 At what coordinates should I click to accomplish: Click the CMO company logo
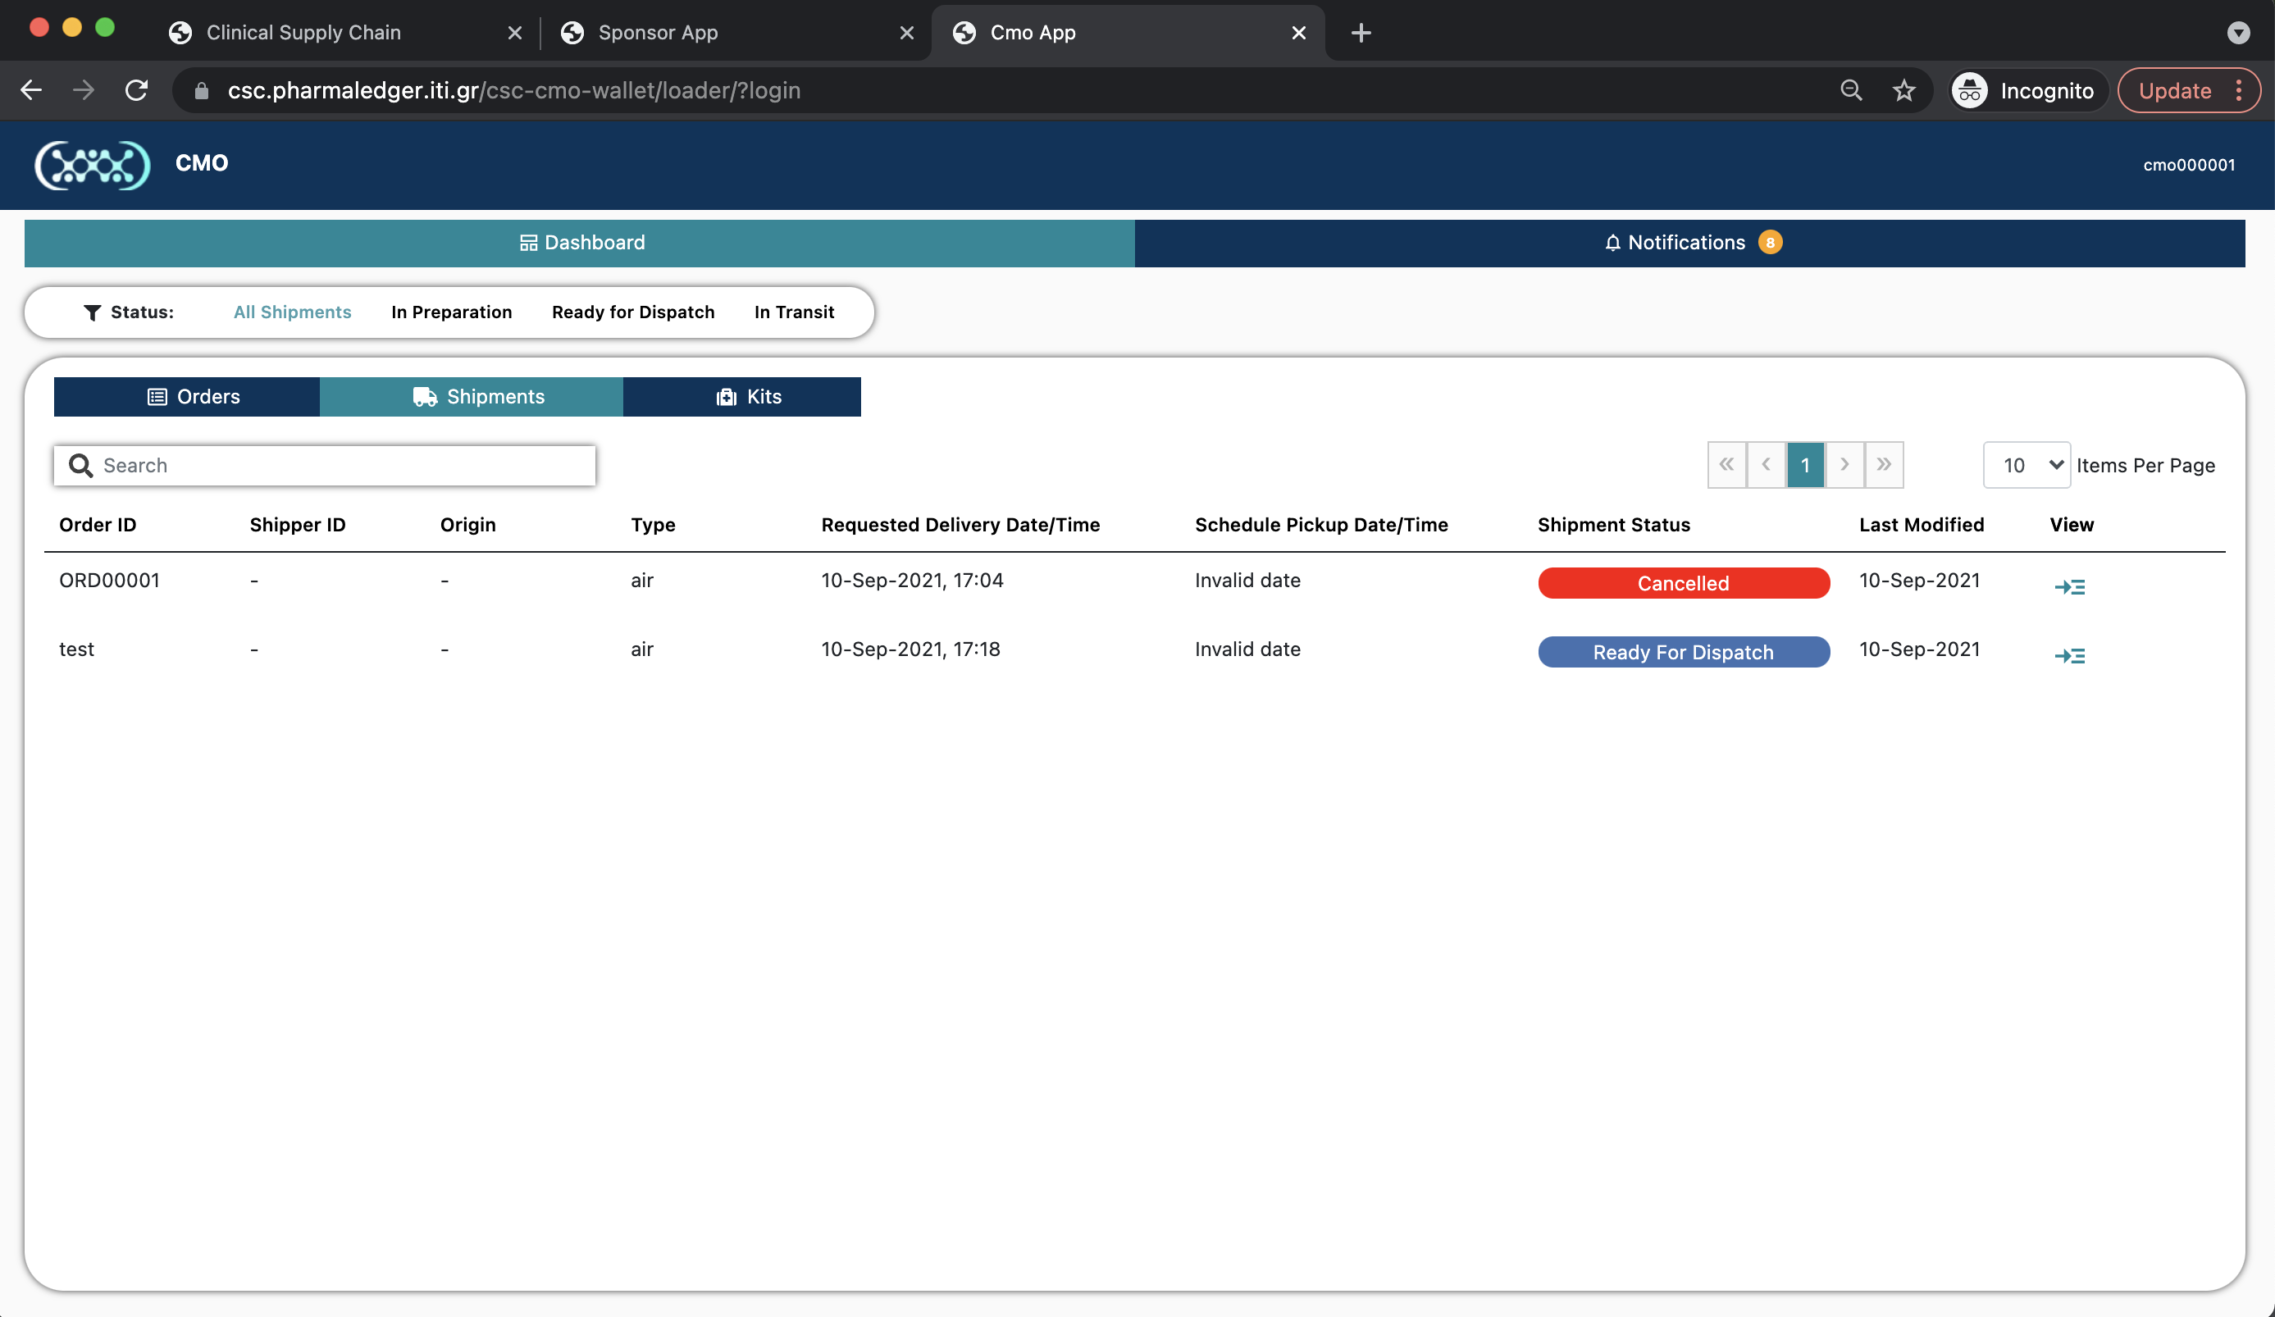[x=91, y=164]
